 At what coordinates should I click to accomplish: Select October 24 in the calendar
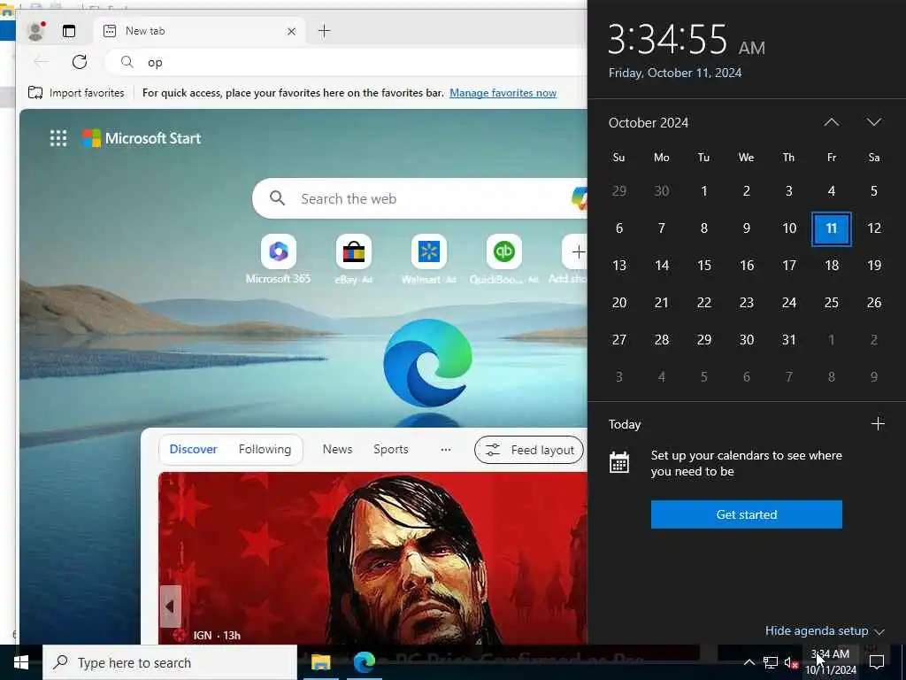pyautogui.click(x=788, y=303)
